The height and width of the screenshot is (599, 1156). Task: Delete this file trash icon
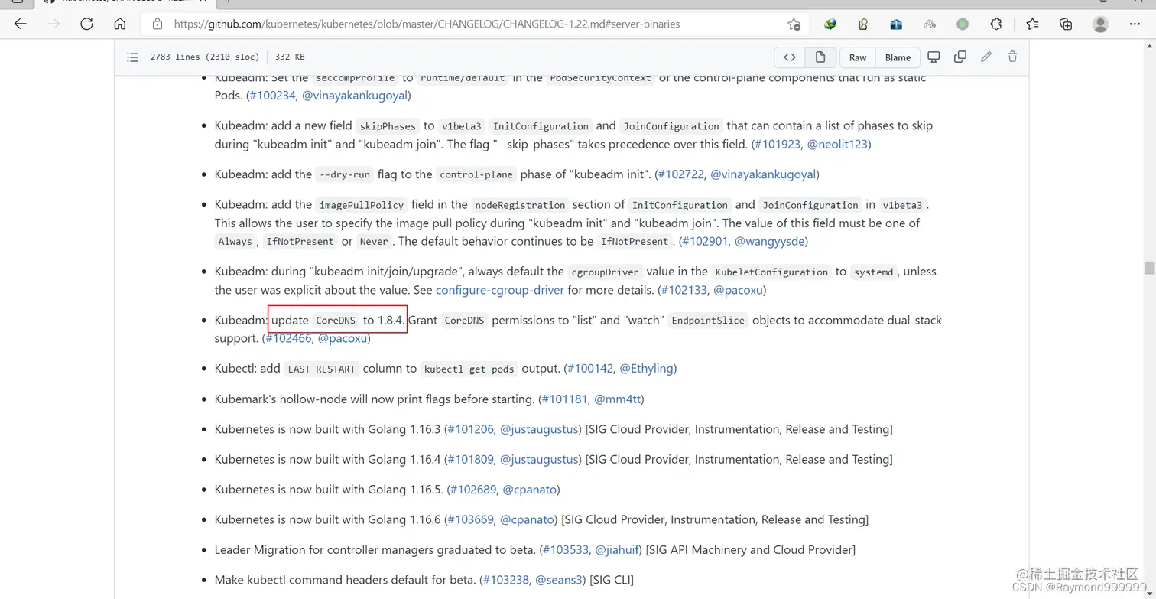click(1012, 57)
